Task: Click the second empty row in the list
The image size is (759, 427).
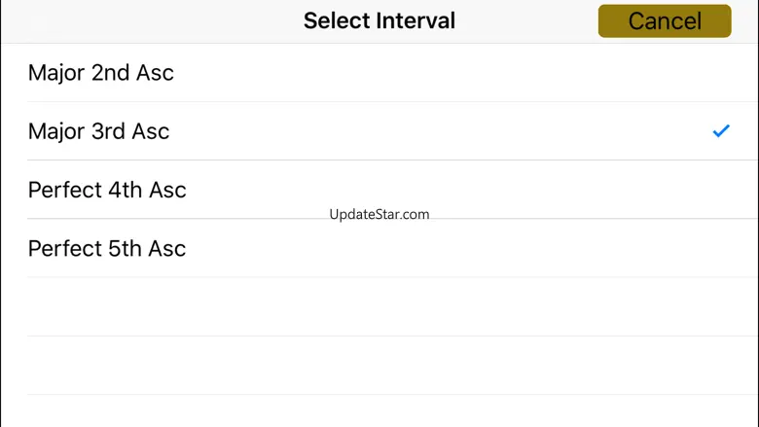Action: click(379, 365)
